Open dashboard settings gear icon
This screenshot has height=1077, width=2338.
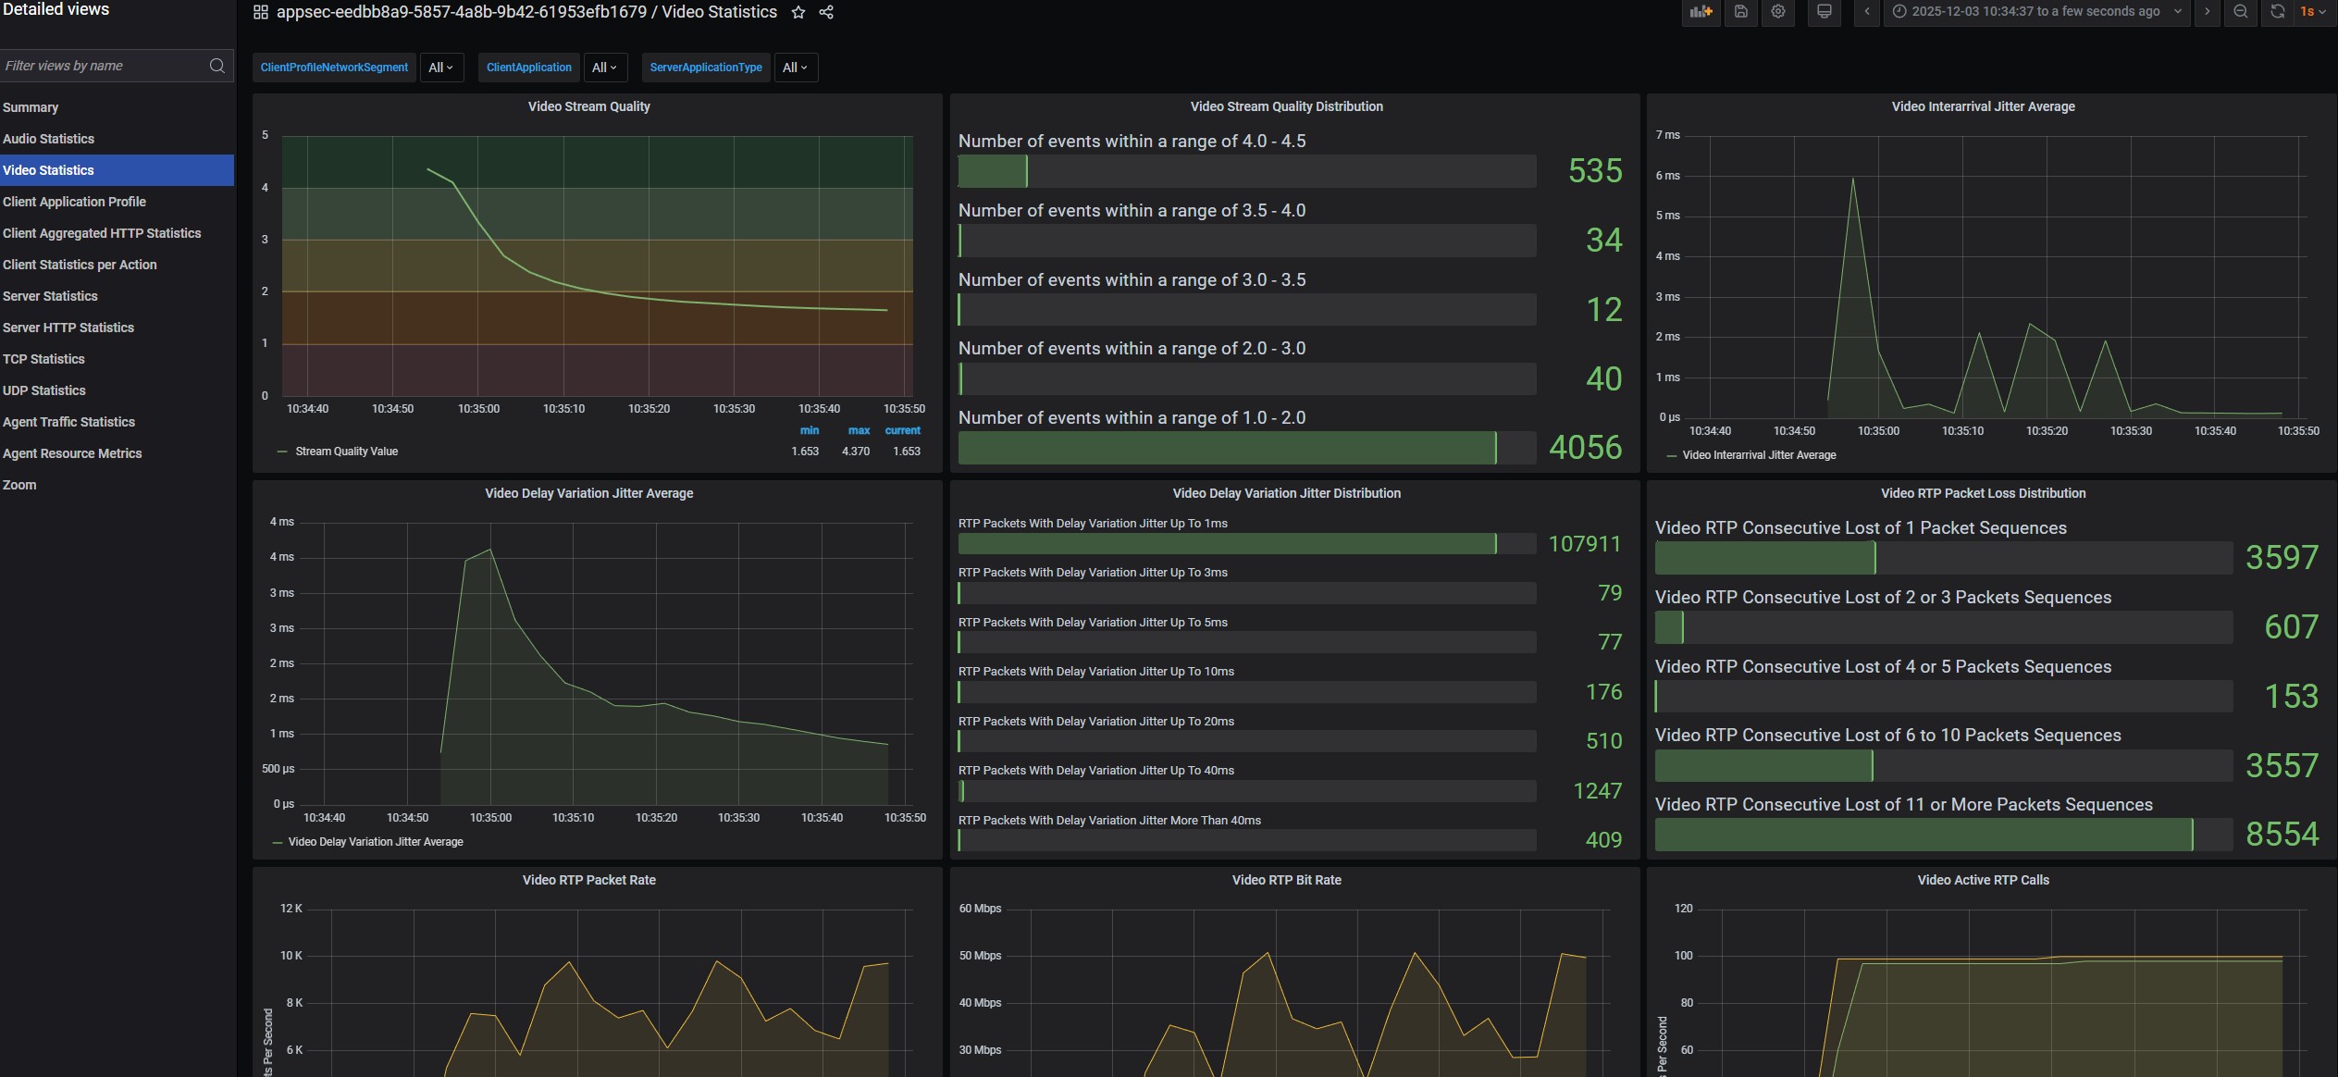tap(1777, 12)
